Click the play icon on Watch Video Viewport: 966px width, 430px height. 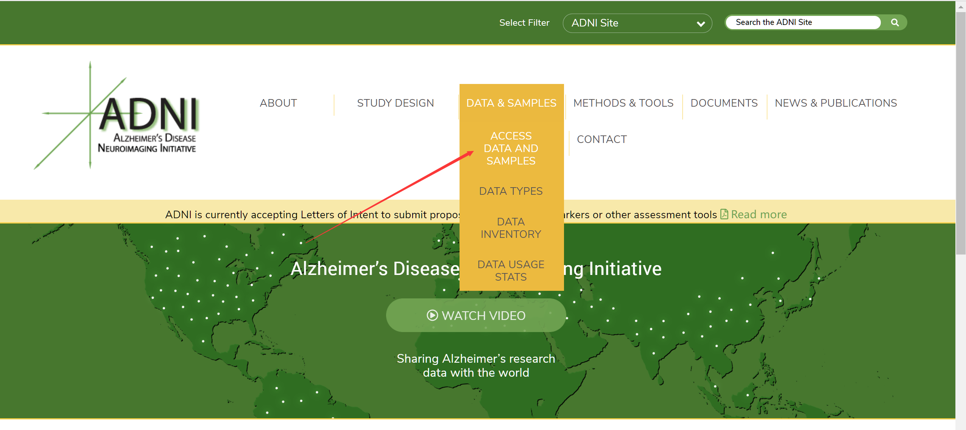(x=432, y=315)
